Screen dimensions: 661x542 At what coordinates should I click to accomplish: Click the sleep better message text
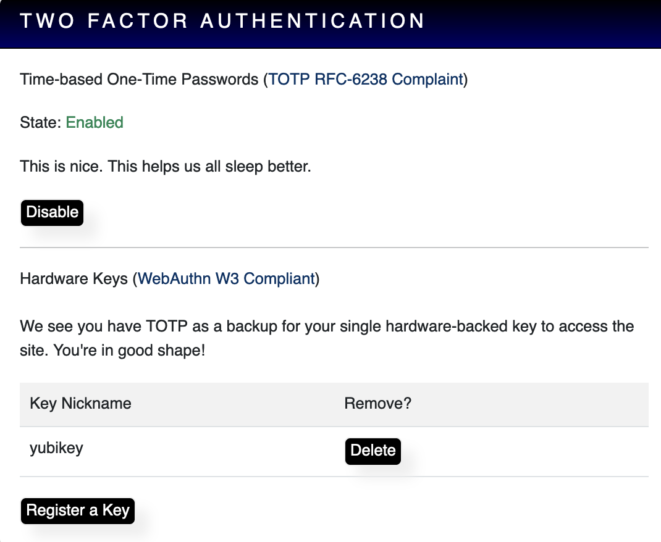coord(166,166)
